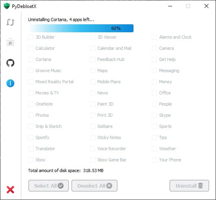Click the Deselect All button
This screenshot has height=200, width=216.
tap(94, 186)
